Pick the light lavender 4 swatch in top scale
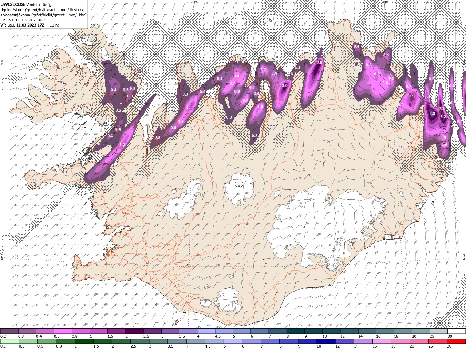Screen dimensions: 466x349 point(206,331)
